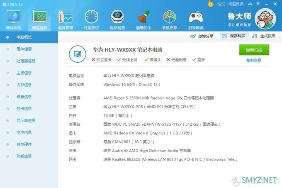The image size is (282, 188).
Task: Click 生成报表 to generate report
Action: point(264,36)
